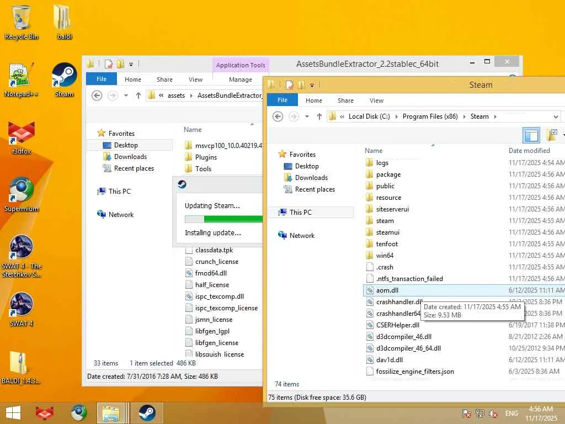Go back in the Steam explorer window
The width and height of the screenshot is (565, 424).
[278, 116]
